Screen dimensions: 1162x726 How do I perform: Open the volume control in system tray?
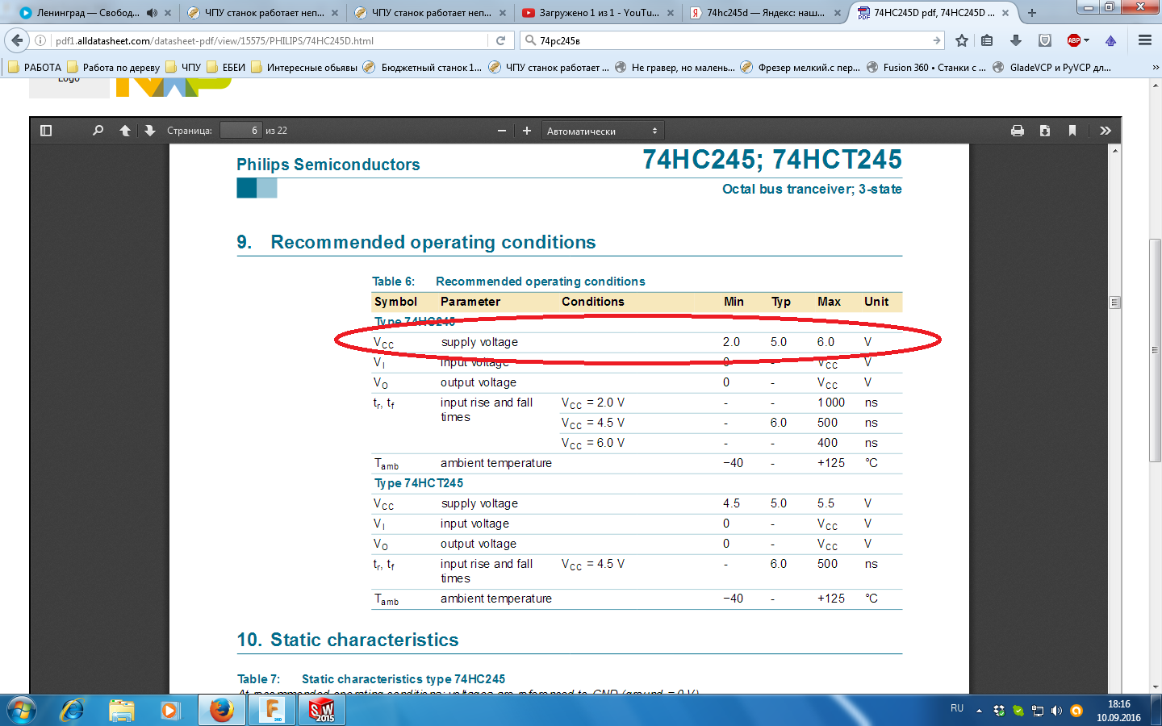tap(1056, 711)
